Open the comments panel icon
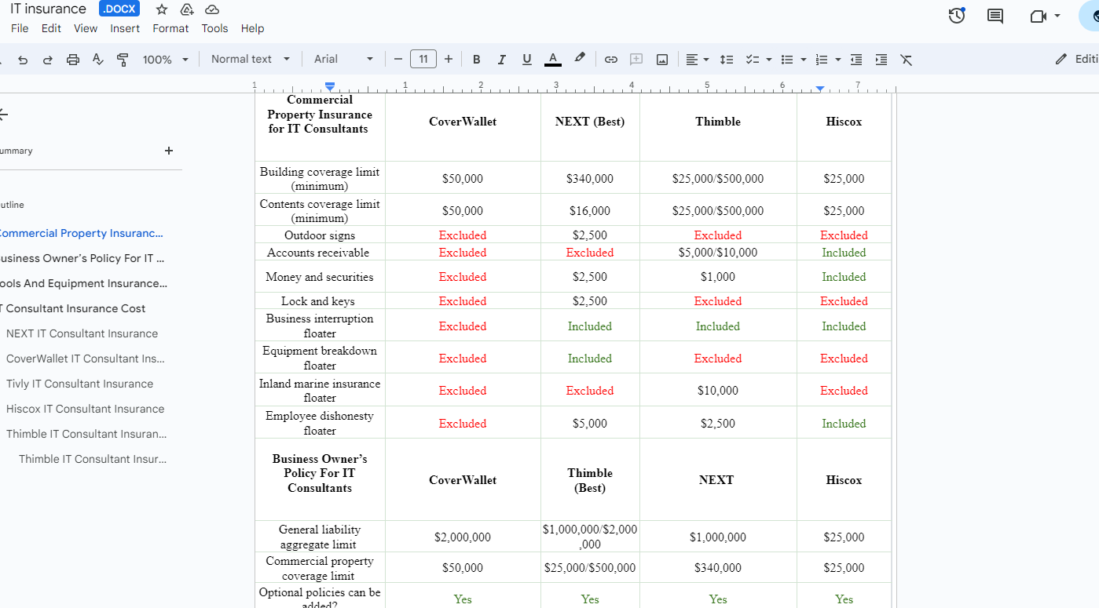The height and width of the screenshot is (608, 1099). [995, 16]
